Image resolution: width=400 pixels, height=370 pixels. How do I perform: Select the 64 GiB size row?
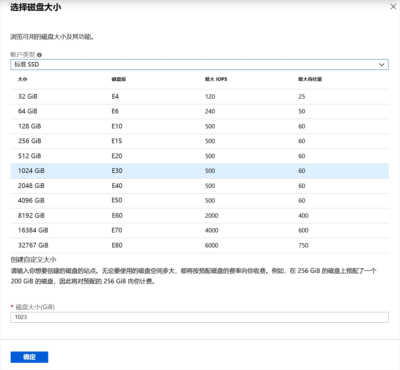coord(199,112)
